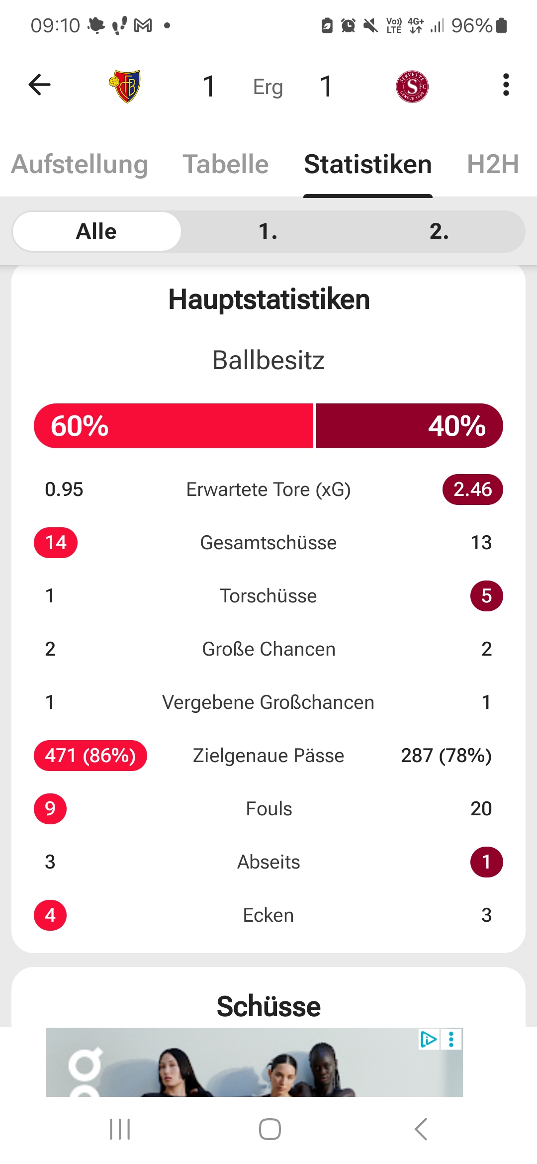The width and height of the screenshot is (537, 1164).
Task: Select the Statistiken tab
Action: pos(368,164)
